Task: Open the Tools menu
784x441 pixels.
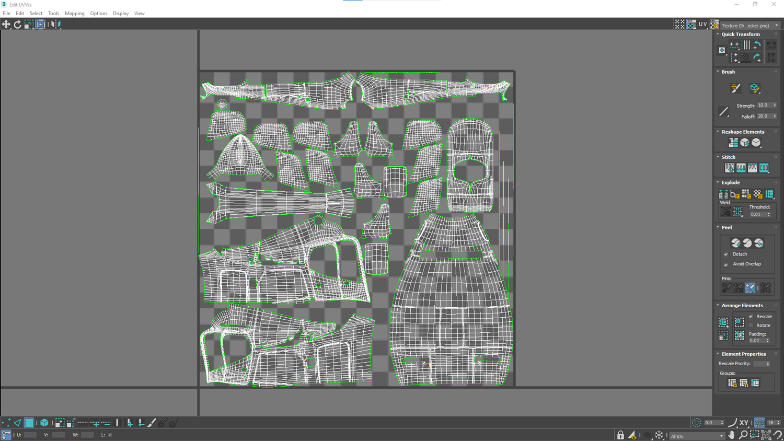Action: coord(53,14)
